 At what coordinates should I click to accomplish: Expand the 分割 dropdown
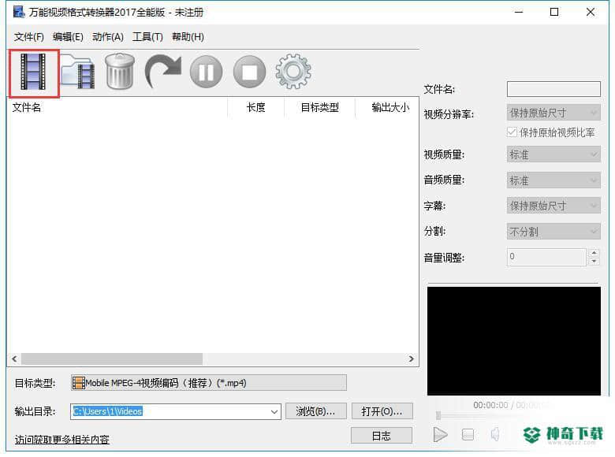553,231
